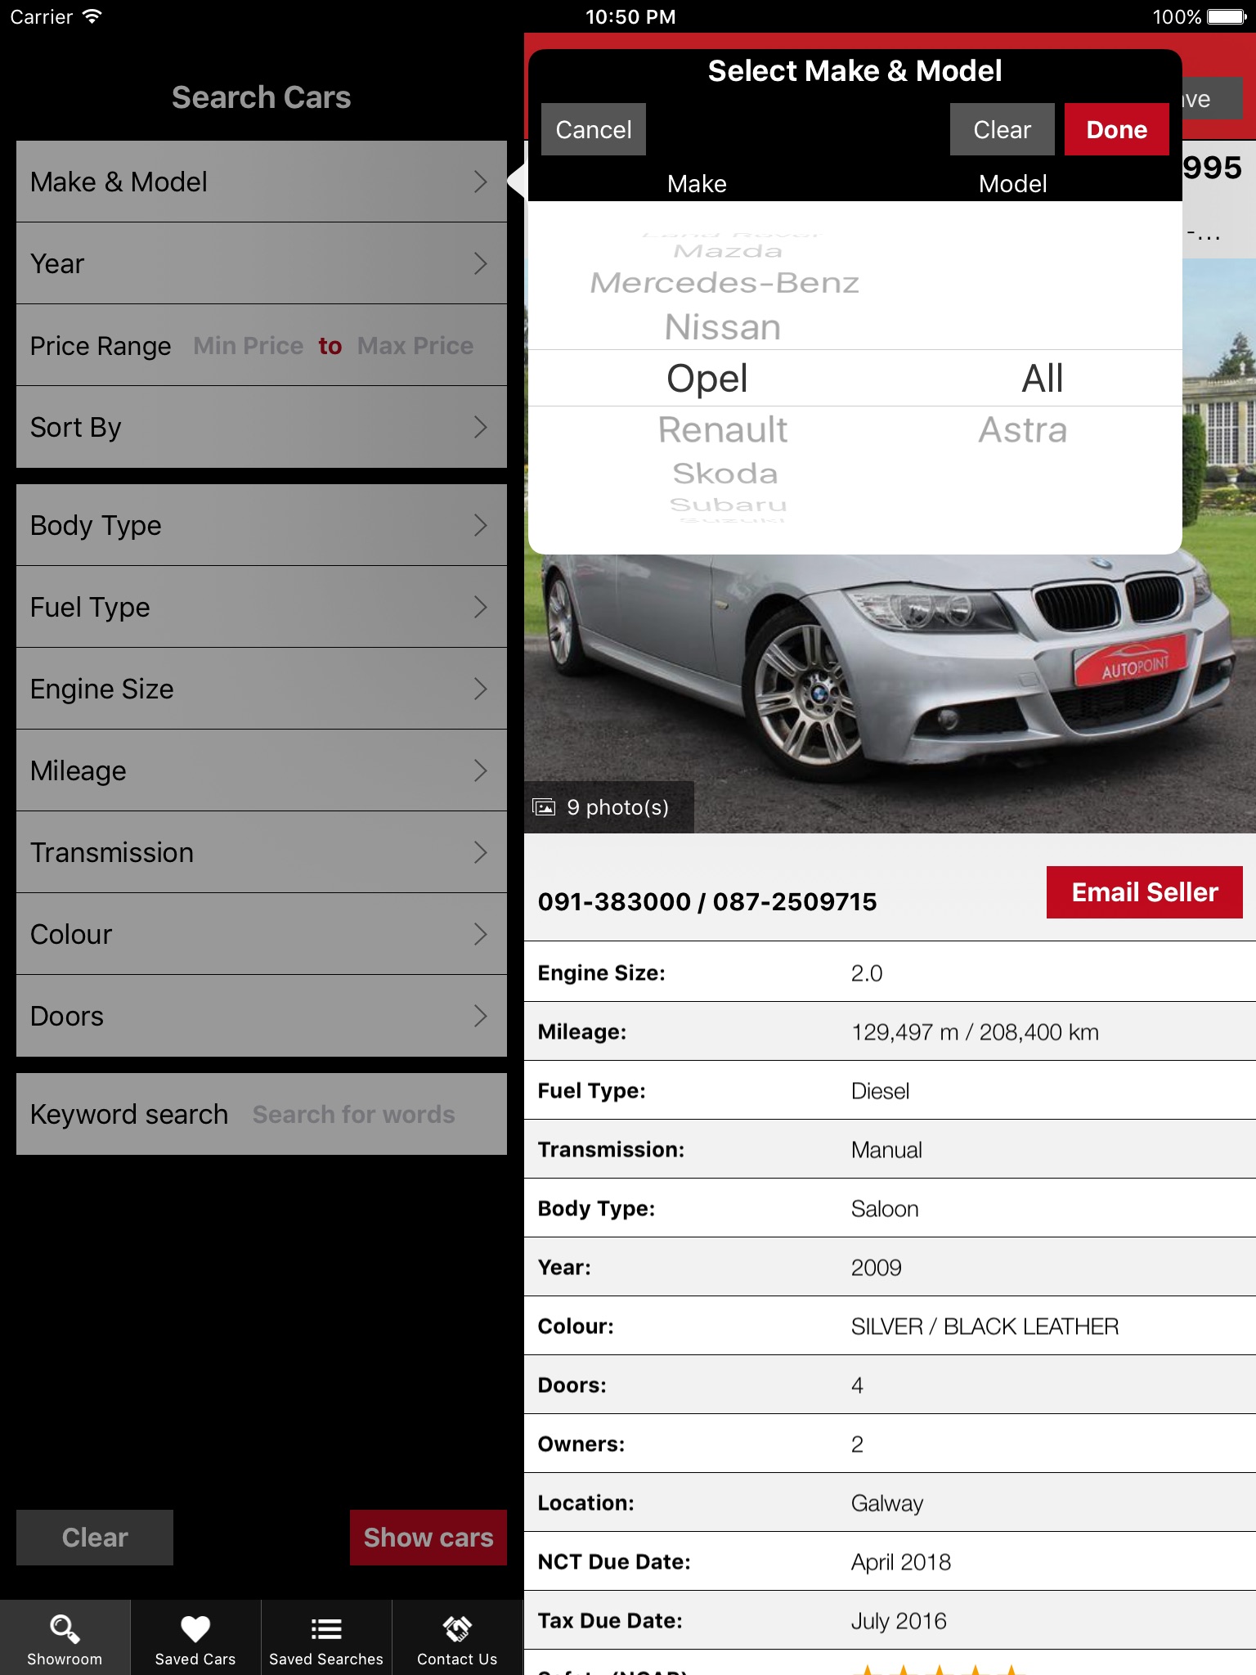Cancel the Make & Model selection
The height and width of the screenshot is (1675, 1256).
click(594, 129)
